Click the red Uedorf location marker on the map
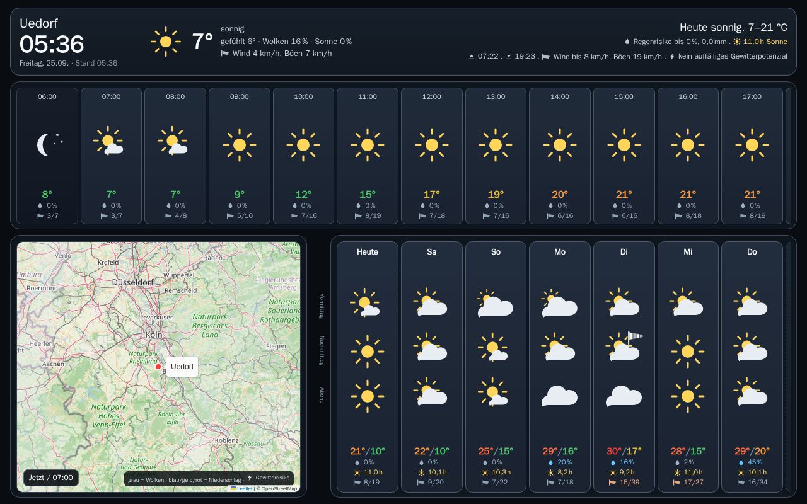The width and height of the screenshot is (807, 504). point(158,367)
